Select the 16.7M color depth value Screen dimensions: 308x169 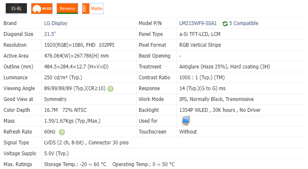51,110
